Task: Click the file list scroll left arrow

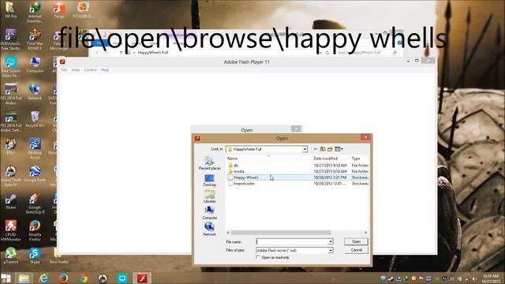Action: click(x=228, y=233)
